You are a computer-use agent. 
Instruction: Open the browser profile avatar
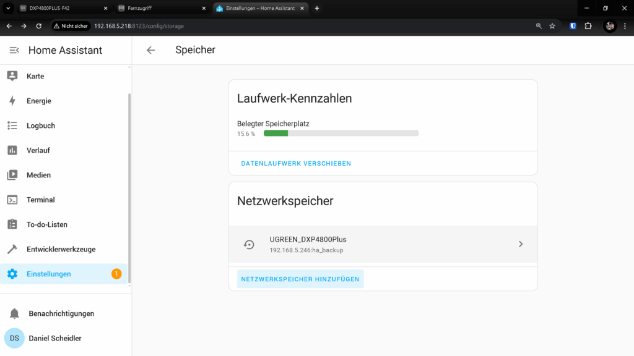pos(610,26)
